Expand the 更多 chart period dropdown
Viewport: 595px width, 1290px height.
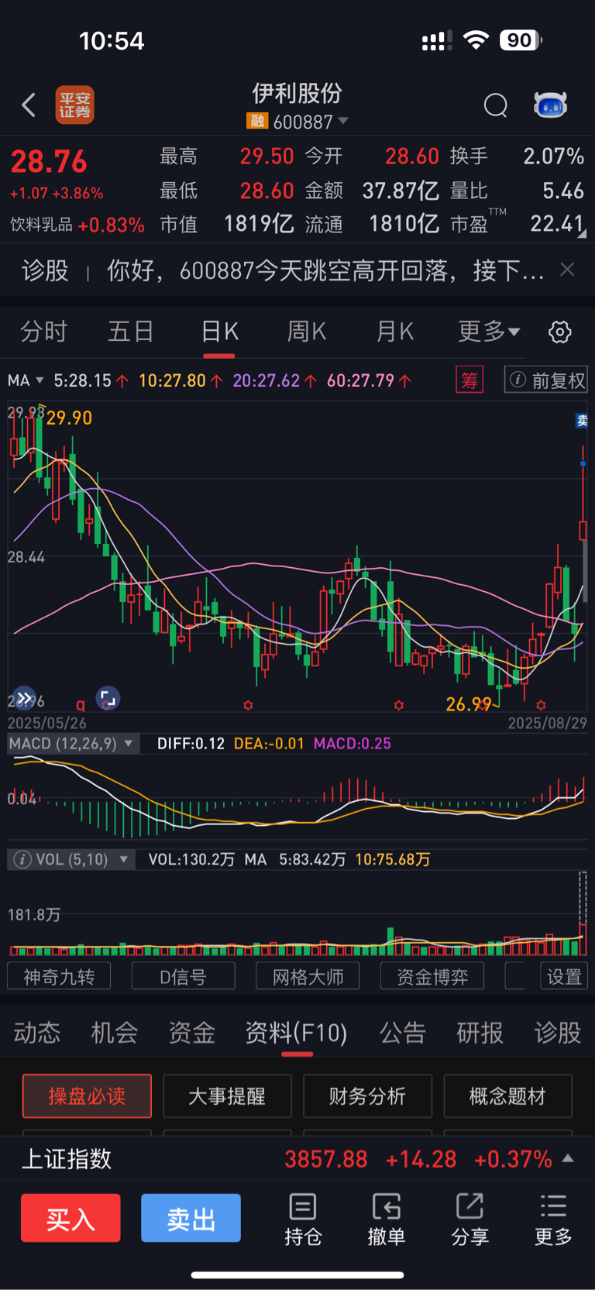point(489,332)
